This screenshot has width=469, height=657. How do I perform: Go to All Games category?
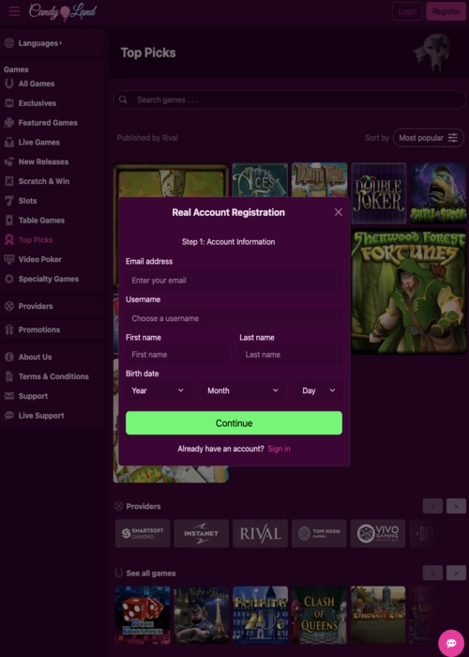37,84
